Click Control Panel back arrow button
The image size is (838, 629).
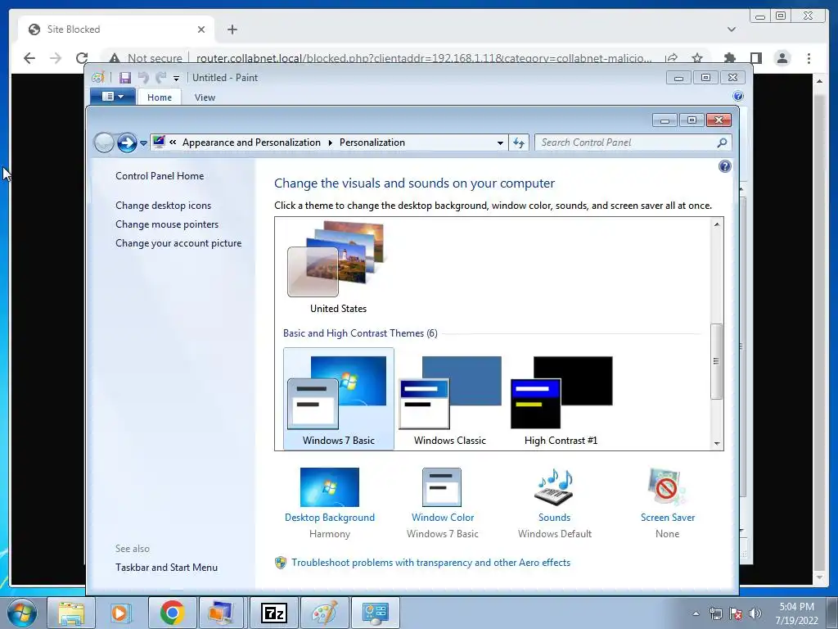pyautogui.click(x=104, y=143)
